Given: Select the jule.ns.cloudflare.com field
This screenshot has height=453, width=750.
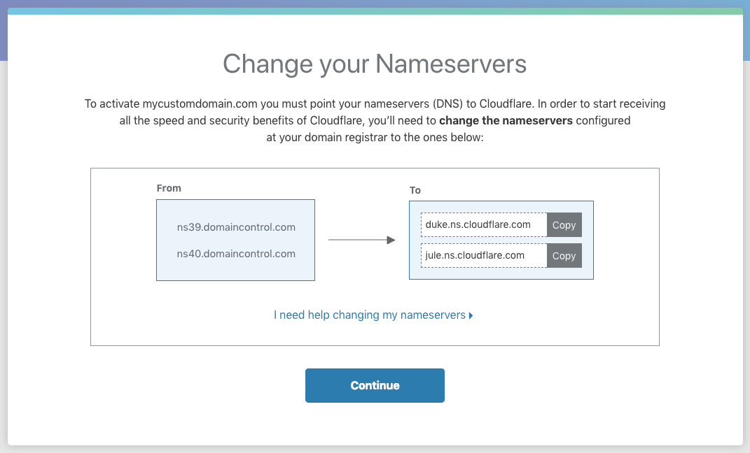Looking at the screenshot, I should [x=484, y=255].
